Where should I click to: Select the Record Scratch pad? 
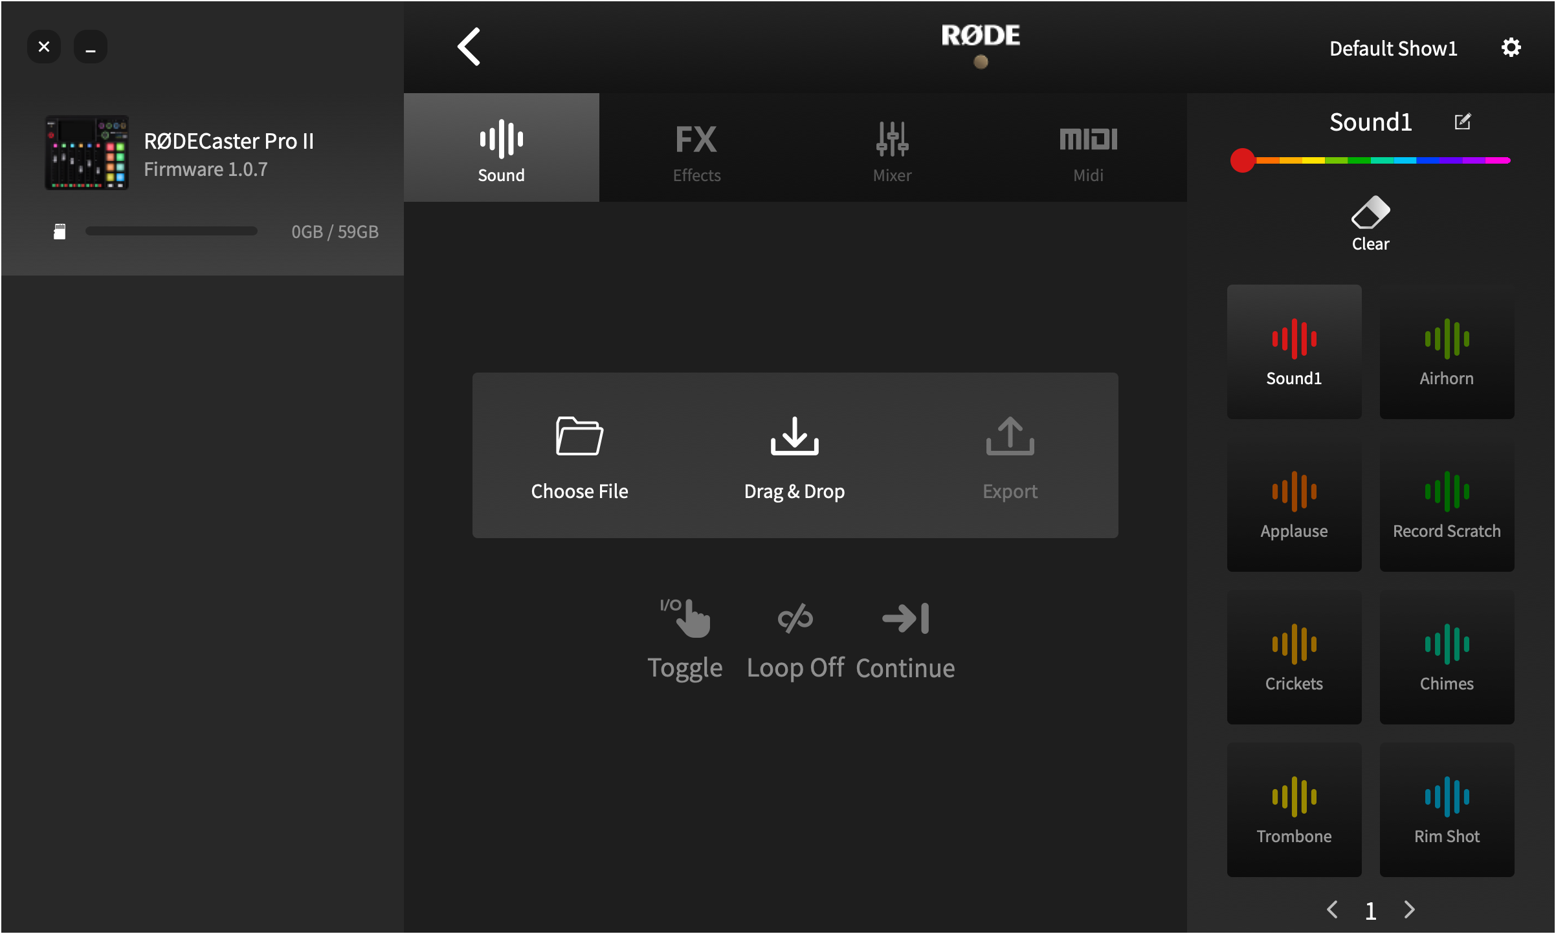click(x=1447, y=505)
